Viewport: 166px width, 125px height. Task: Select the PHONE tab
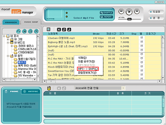(12, 91)
